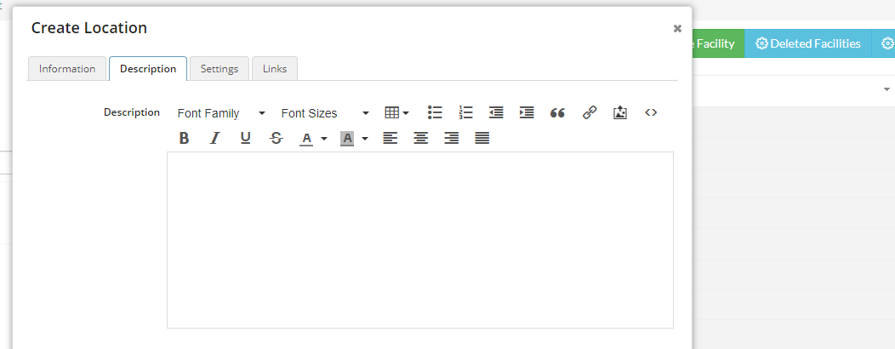Open Deleted Facilities in the background page
This screenshot has width=895, height=349.
[x=807, y=43]
